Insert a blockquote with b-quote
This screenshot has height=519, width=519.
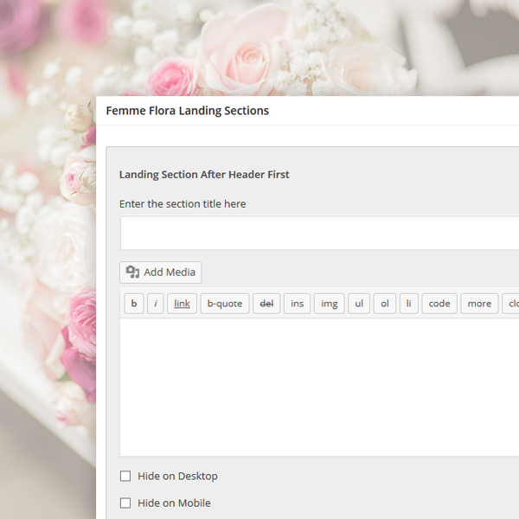click(x=225, y=304)
